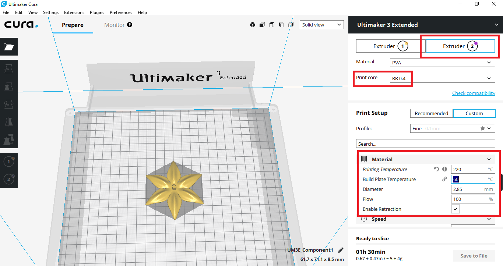This screenshot has height=266, width=503.
Task: Open the Profile Fine dropdown
Action: coord(453,128)
